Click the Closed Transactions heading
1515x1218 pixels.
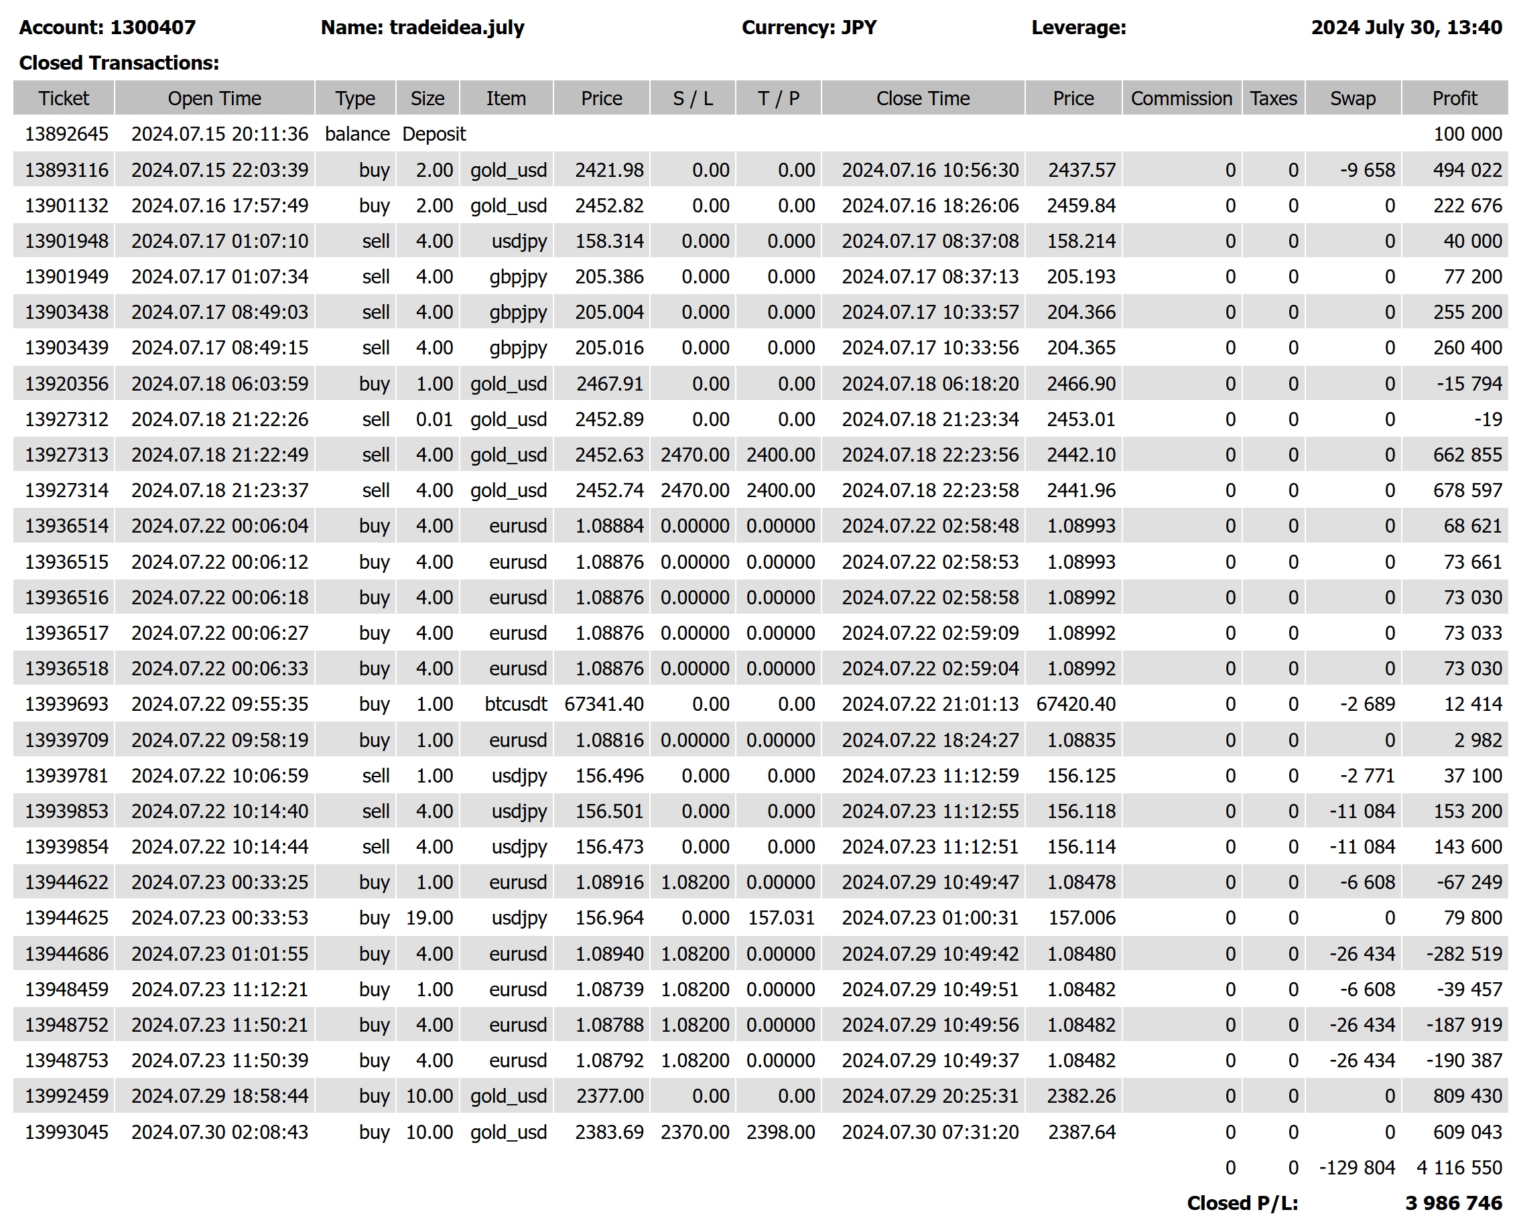[119, 62]
